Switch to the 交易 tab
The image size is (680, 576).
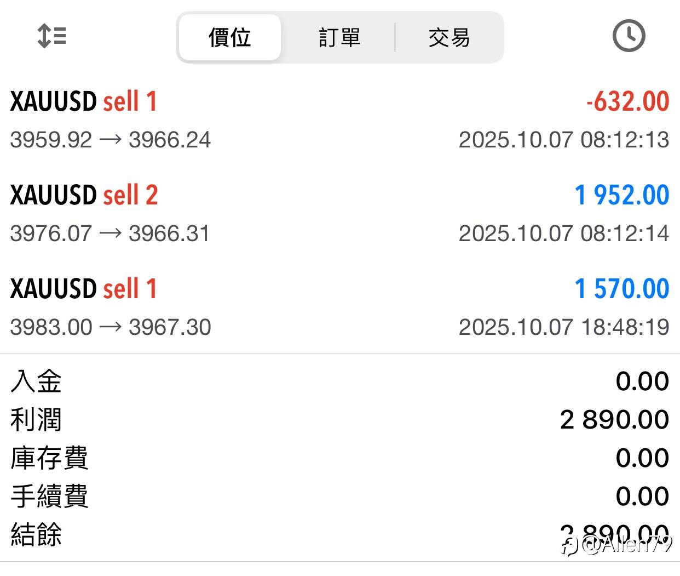click(449, 38)
